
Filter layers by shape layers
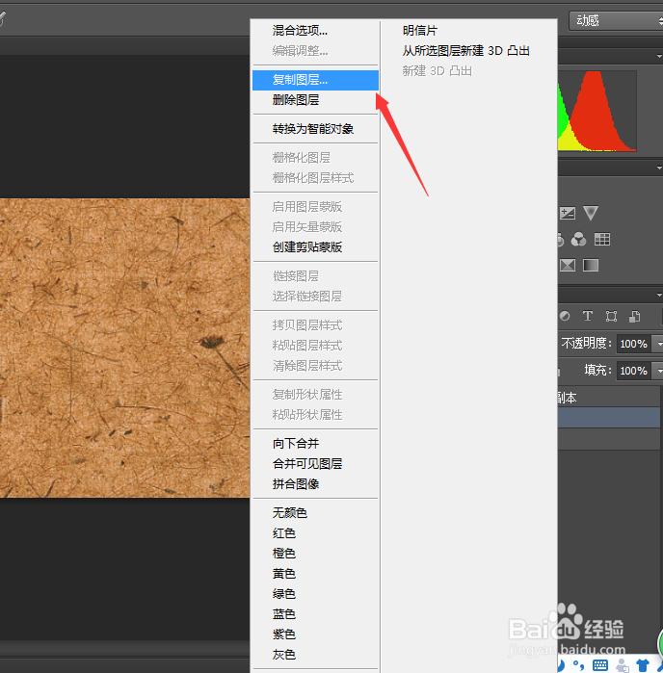[x=611, y=317]
